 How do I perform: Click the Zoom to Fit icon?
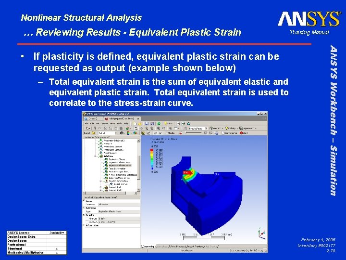(158, 128)
